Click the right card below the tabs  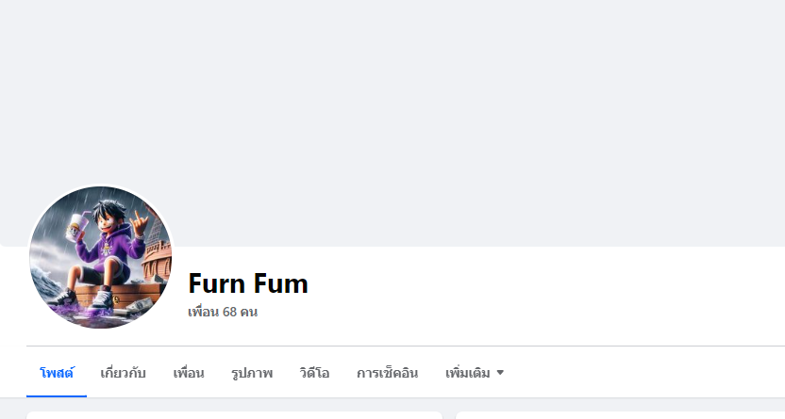pos(620,414)
